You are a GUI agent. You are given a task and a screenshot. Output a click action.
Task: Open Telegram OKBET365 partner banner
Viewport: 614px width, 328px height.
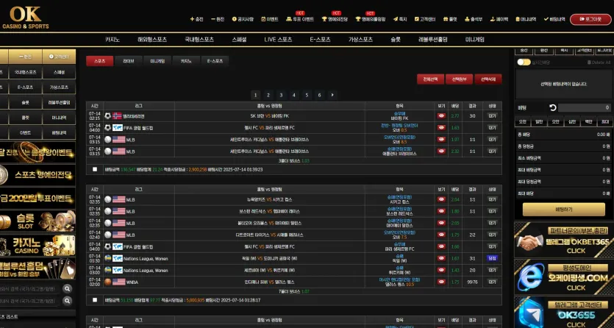tap(564, 240)
